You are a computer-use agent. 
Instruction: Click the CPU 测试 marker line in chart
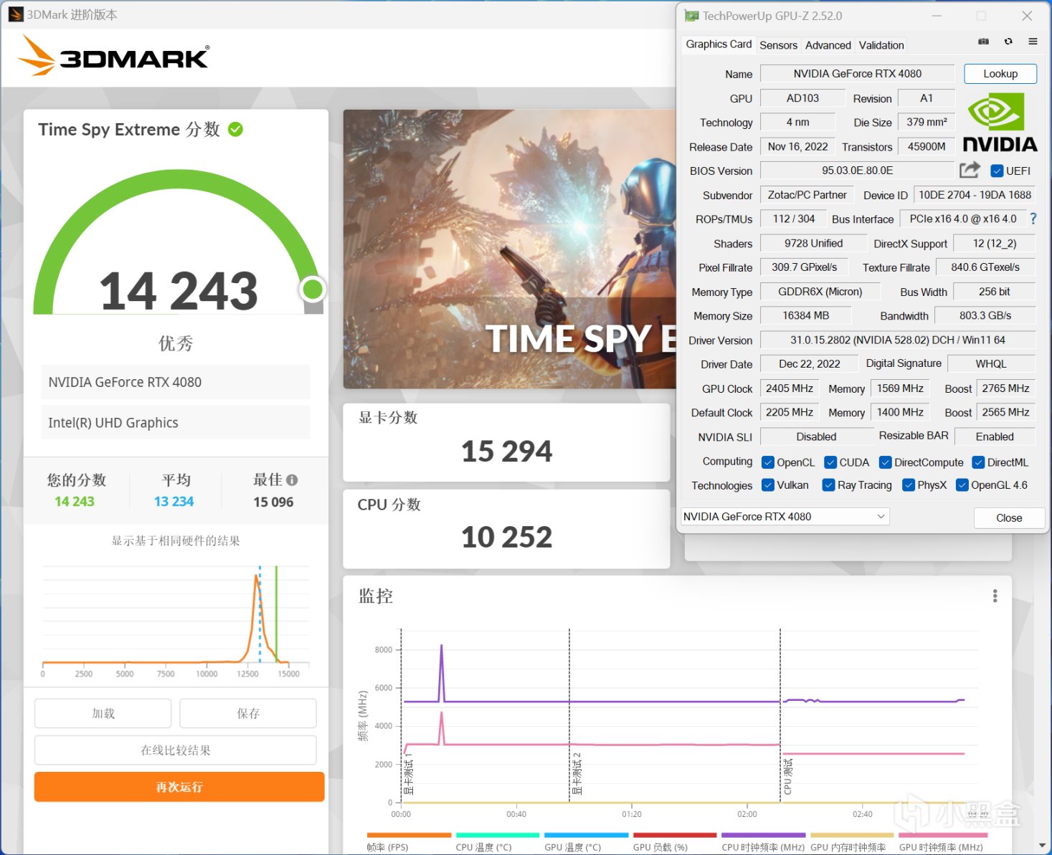(x=780, y=716)
